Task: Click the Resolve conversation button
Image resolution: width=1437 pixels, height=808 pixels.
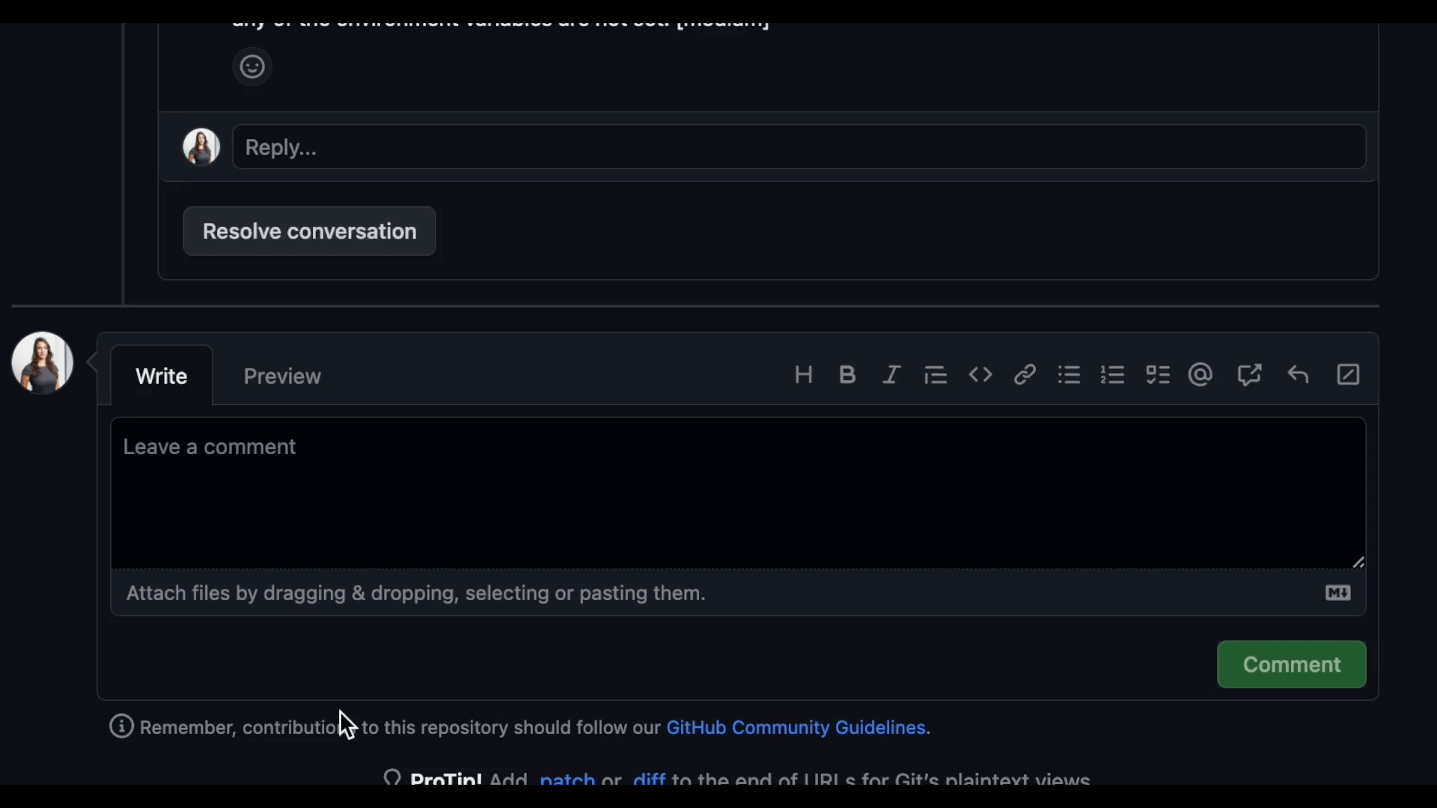Action: [x=309, y=231]
